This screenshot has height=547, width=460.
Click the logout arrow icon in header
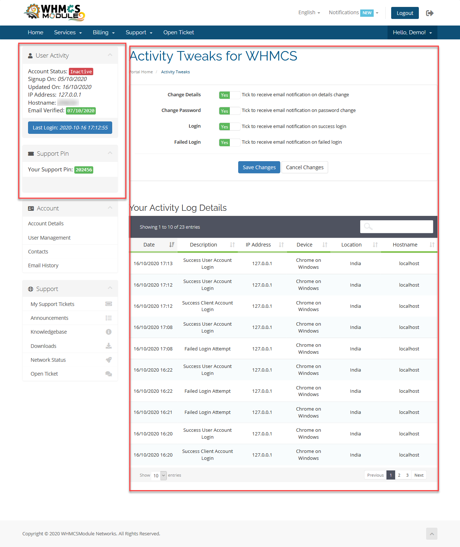coord(430,13)
